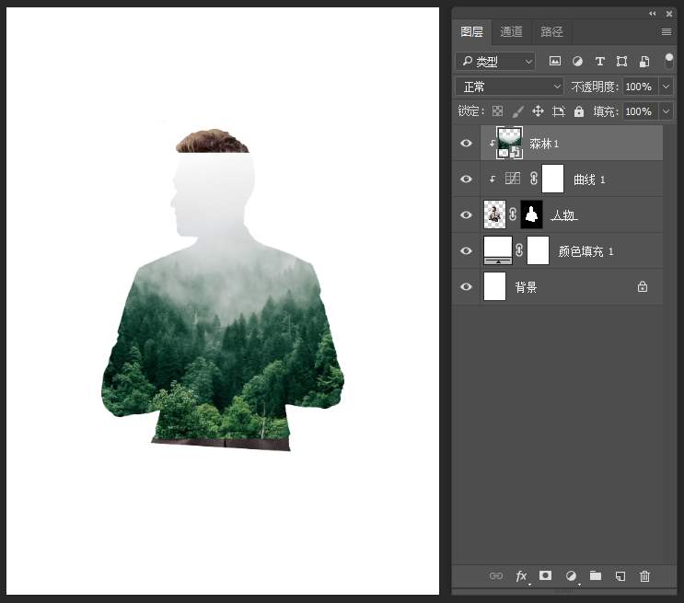This screenshot has height=603, width=684.
Task: Close the Layers panel
Action: tap(669, 14)
